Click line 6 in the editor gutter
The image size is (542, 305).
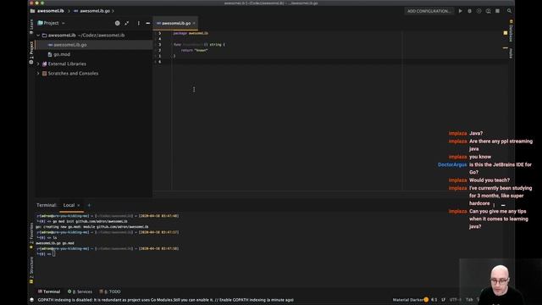click(160, 62)
